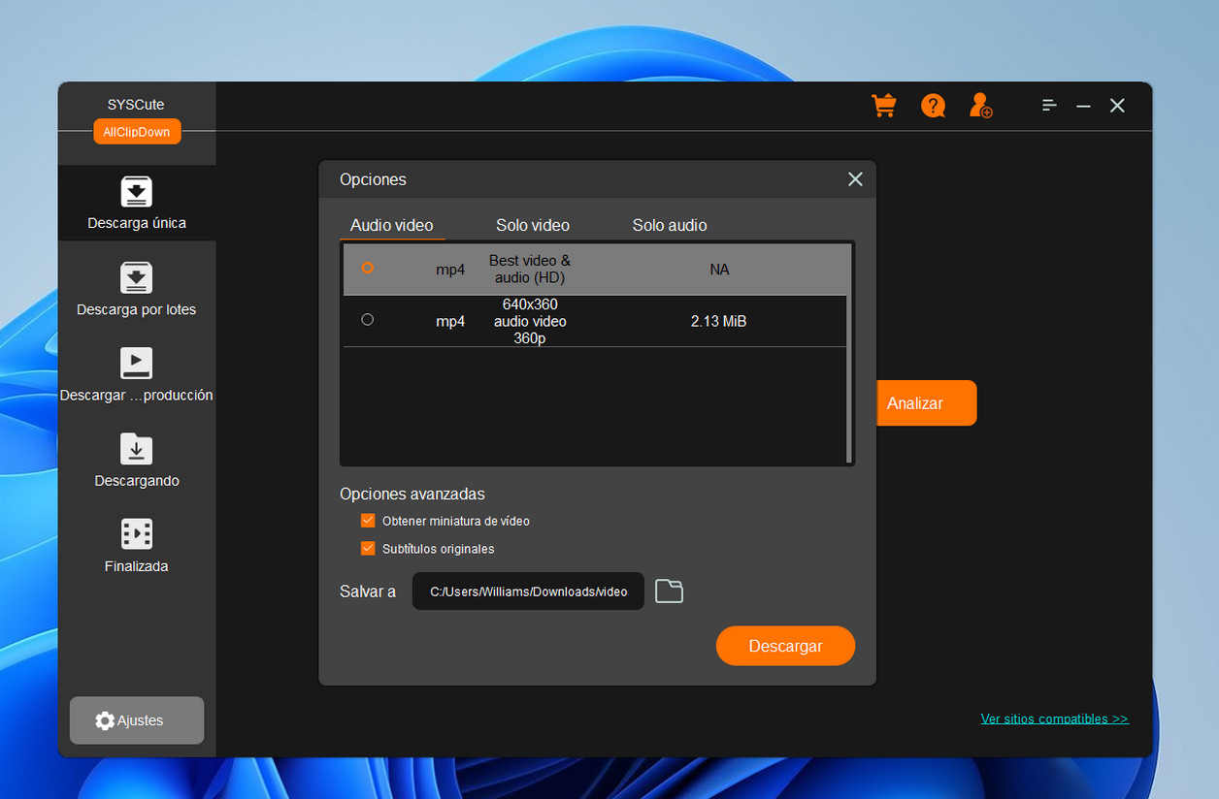Browse for save folder with folder icon
The width and height of the screenshot is (1219, 799).
click(x=669, y=591)
